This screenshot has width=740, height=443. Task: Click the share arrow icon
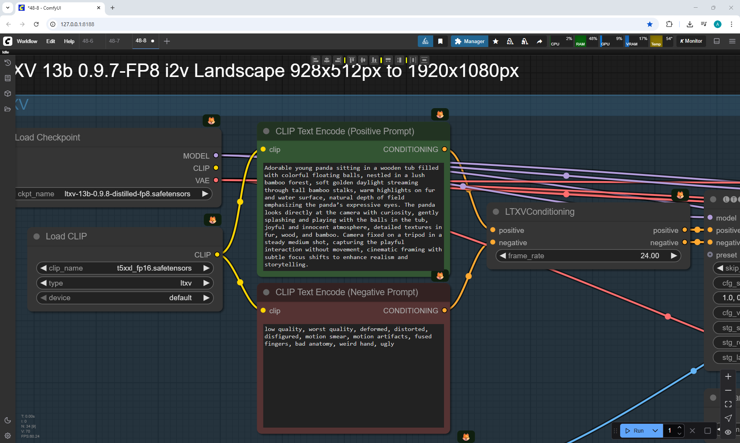[539, 41]
